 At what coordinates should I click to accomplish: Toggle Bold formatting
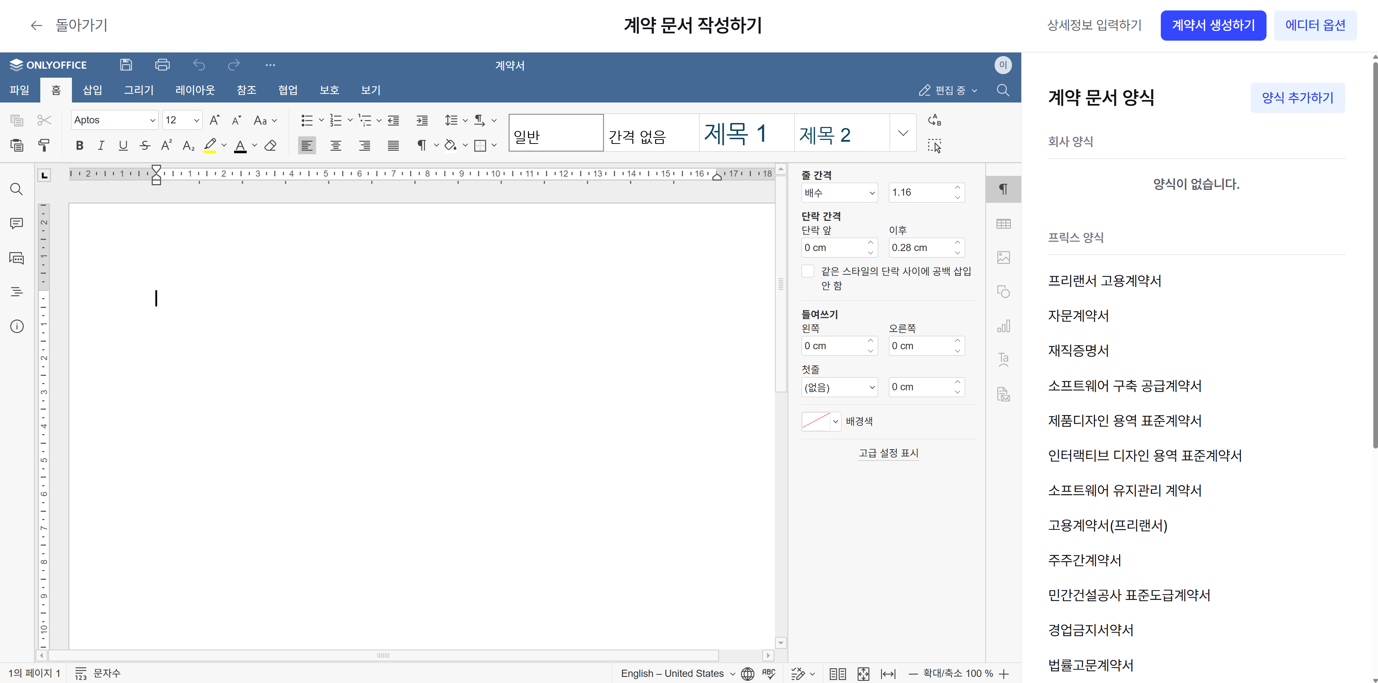(79, 145)
